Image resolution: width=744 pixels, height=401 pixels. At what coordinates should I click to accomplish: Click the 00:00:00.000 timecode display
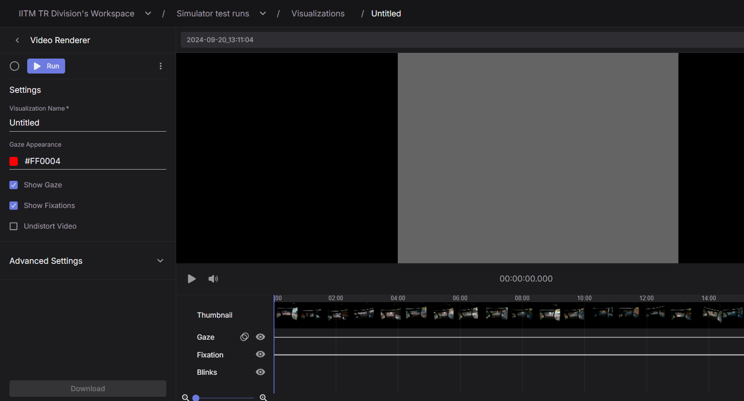point(526,279)
